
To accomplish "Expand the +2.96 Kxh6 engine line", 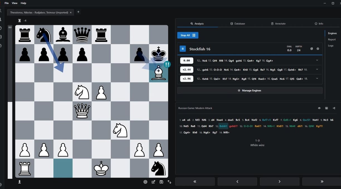I will [x=317, y=79].
